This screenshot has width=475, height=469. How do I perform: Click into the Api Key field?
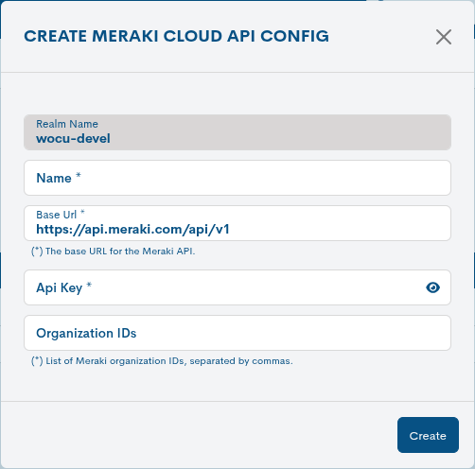pyautogui.click(x=237, y=287)
